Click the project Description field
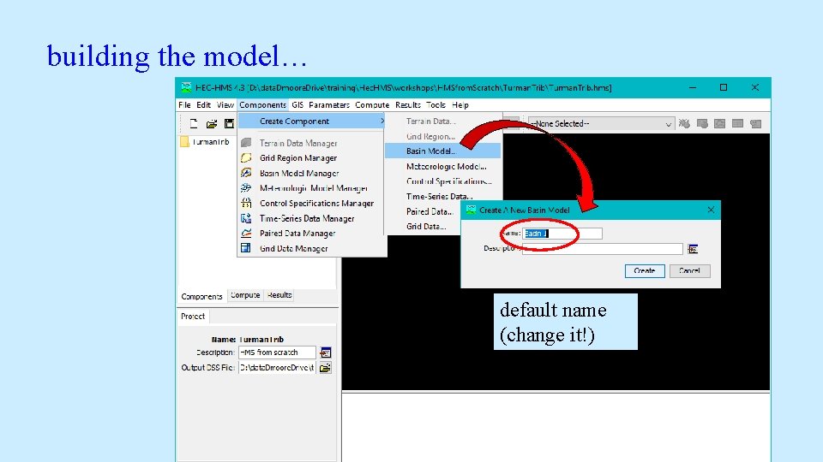Image resolution: width=823 pixels, height=462 pixels. pyautogui.click(x=277, y=352)
